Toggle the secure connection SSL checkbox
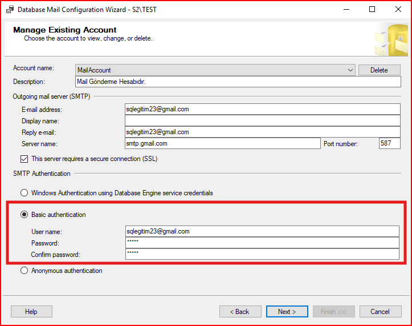 pos(25,159)
